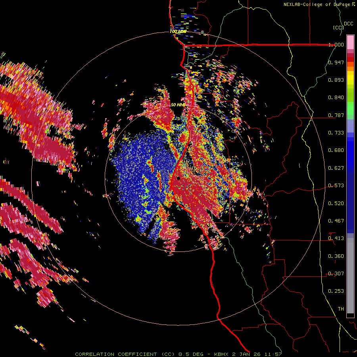Click the 0.787 legend value

pos(336,115)
